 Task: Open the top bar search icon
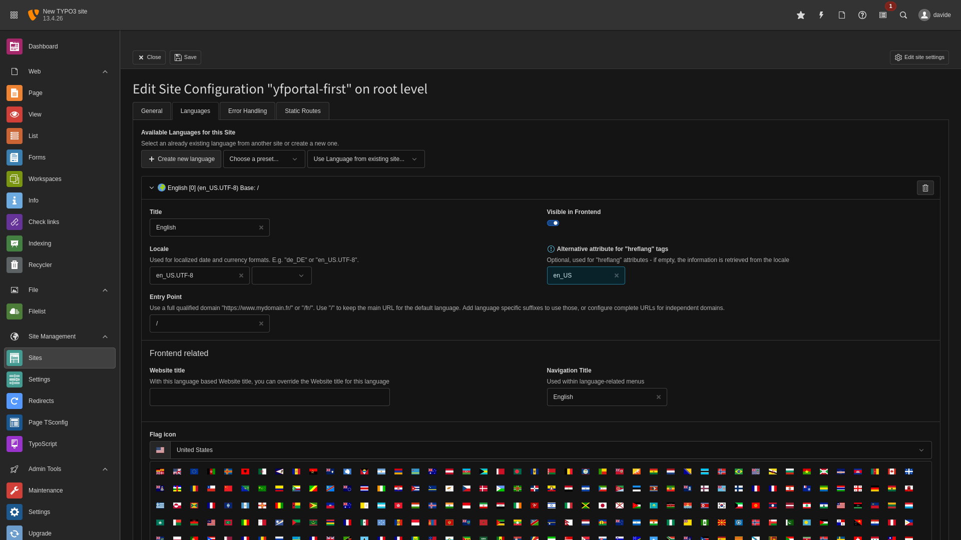click(903, 15)
